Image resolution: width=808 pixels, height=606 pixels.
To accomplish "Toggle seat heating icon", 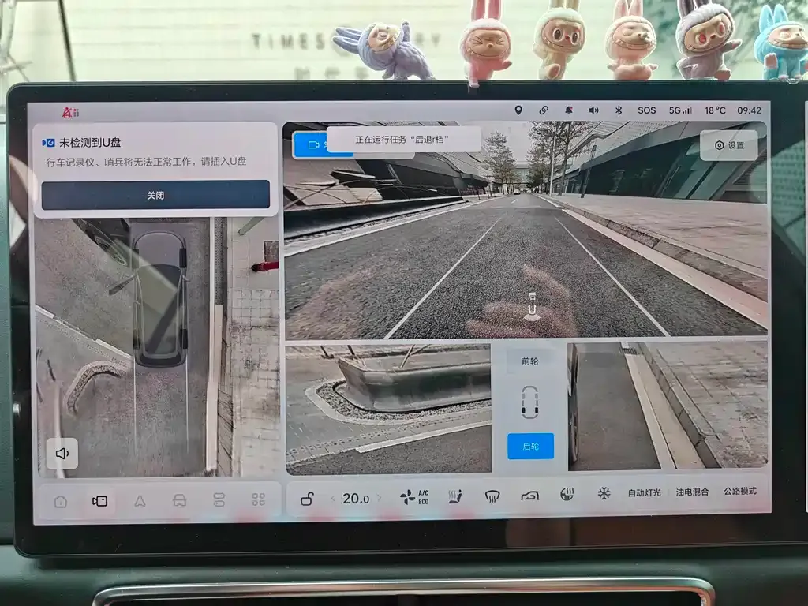I will (x=455, y=496).
